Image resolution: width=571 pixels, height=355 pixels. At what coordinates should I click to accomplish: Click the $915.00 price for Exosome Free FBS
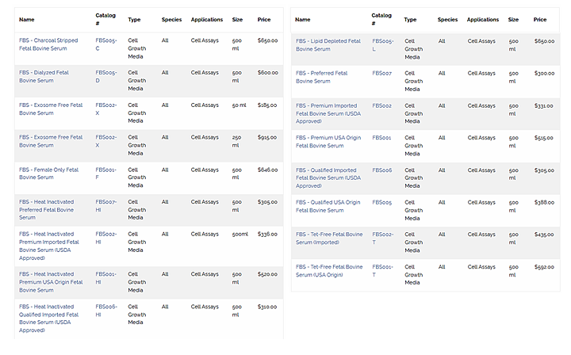pyautogui.click(x=267, y=137)
